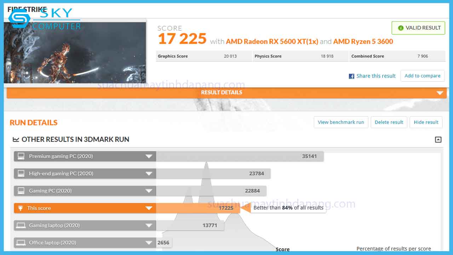Image resolution: width=453 pixels, height=255 pixels.
Task: Click the View benchmark run button
Action: [x=341, y=122]
